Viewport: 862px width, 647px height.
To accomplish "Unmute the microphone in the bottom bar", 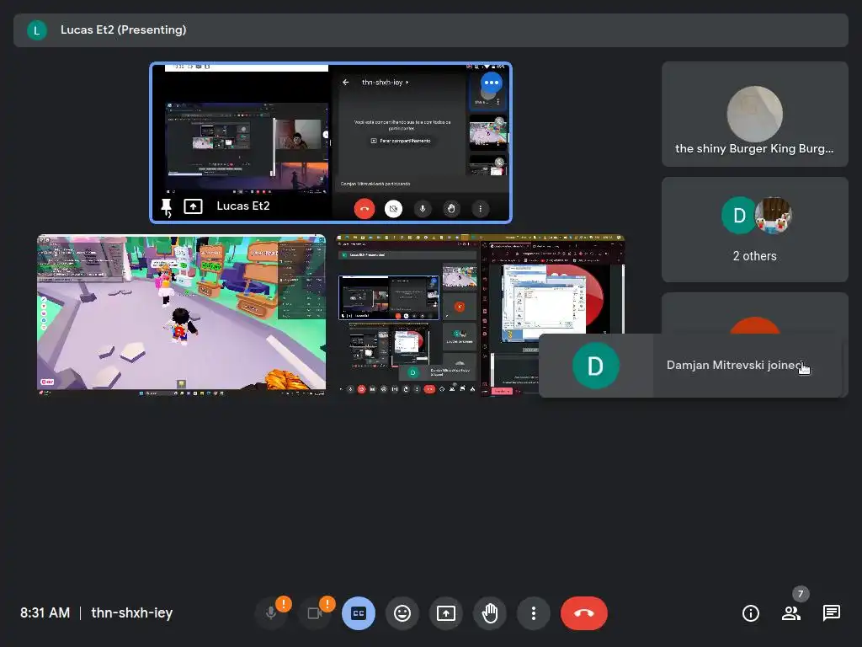I will [271, 613].
